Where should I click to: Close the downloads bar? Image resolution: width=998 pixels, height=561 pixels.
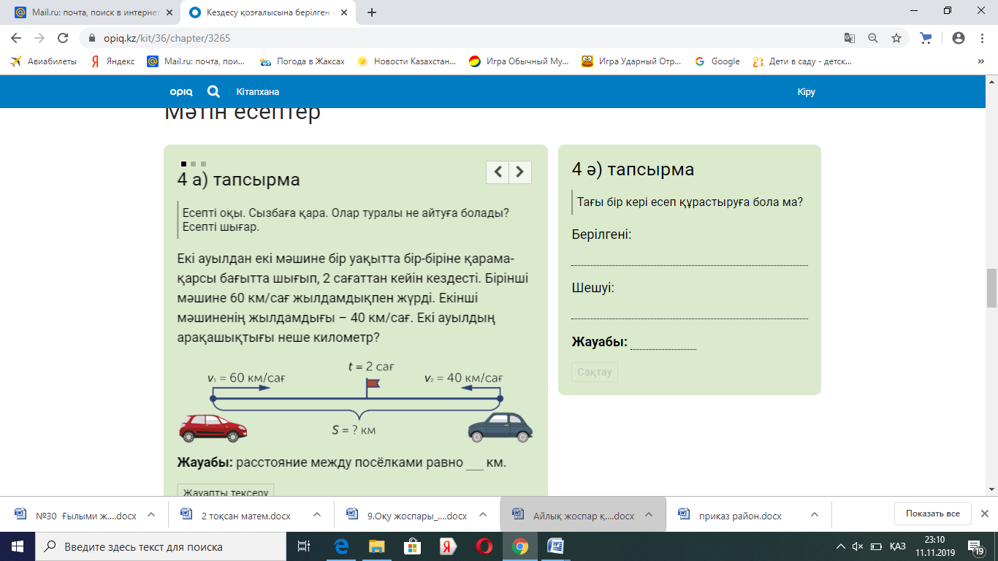pyautogui.click(x=984, y=514)
